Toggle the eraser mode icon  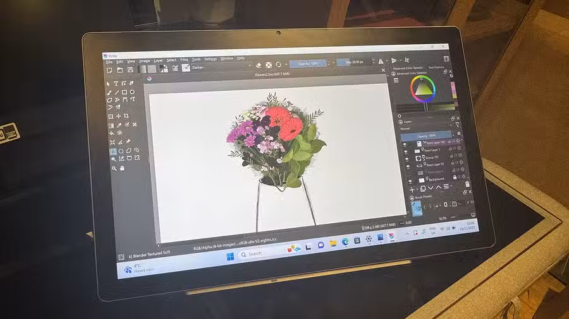tap(258, 64)
